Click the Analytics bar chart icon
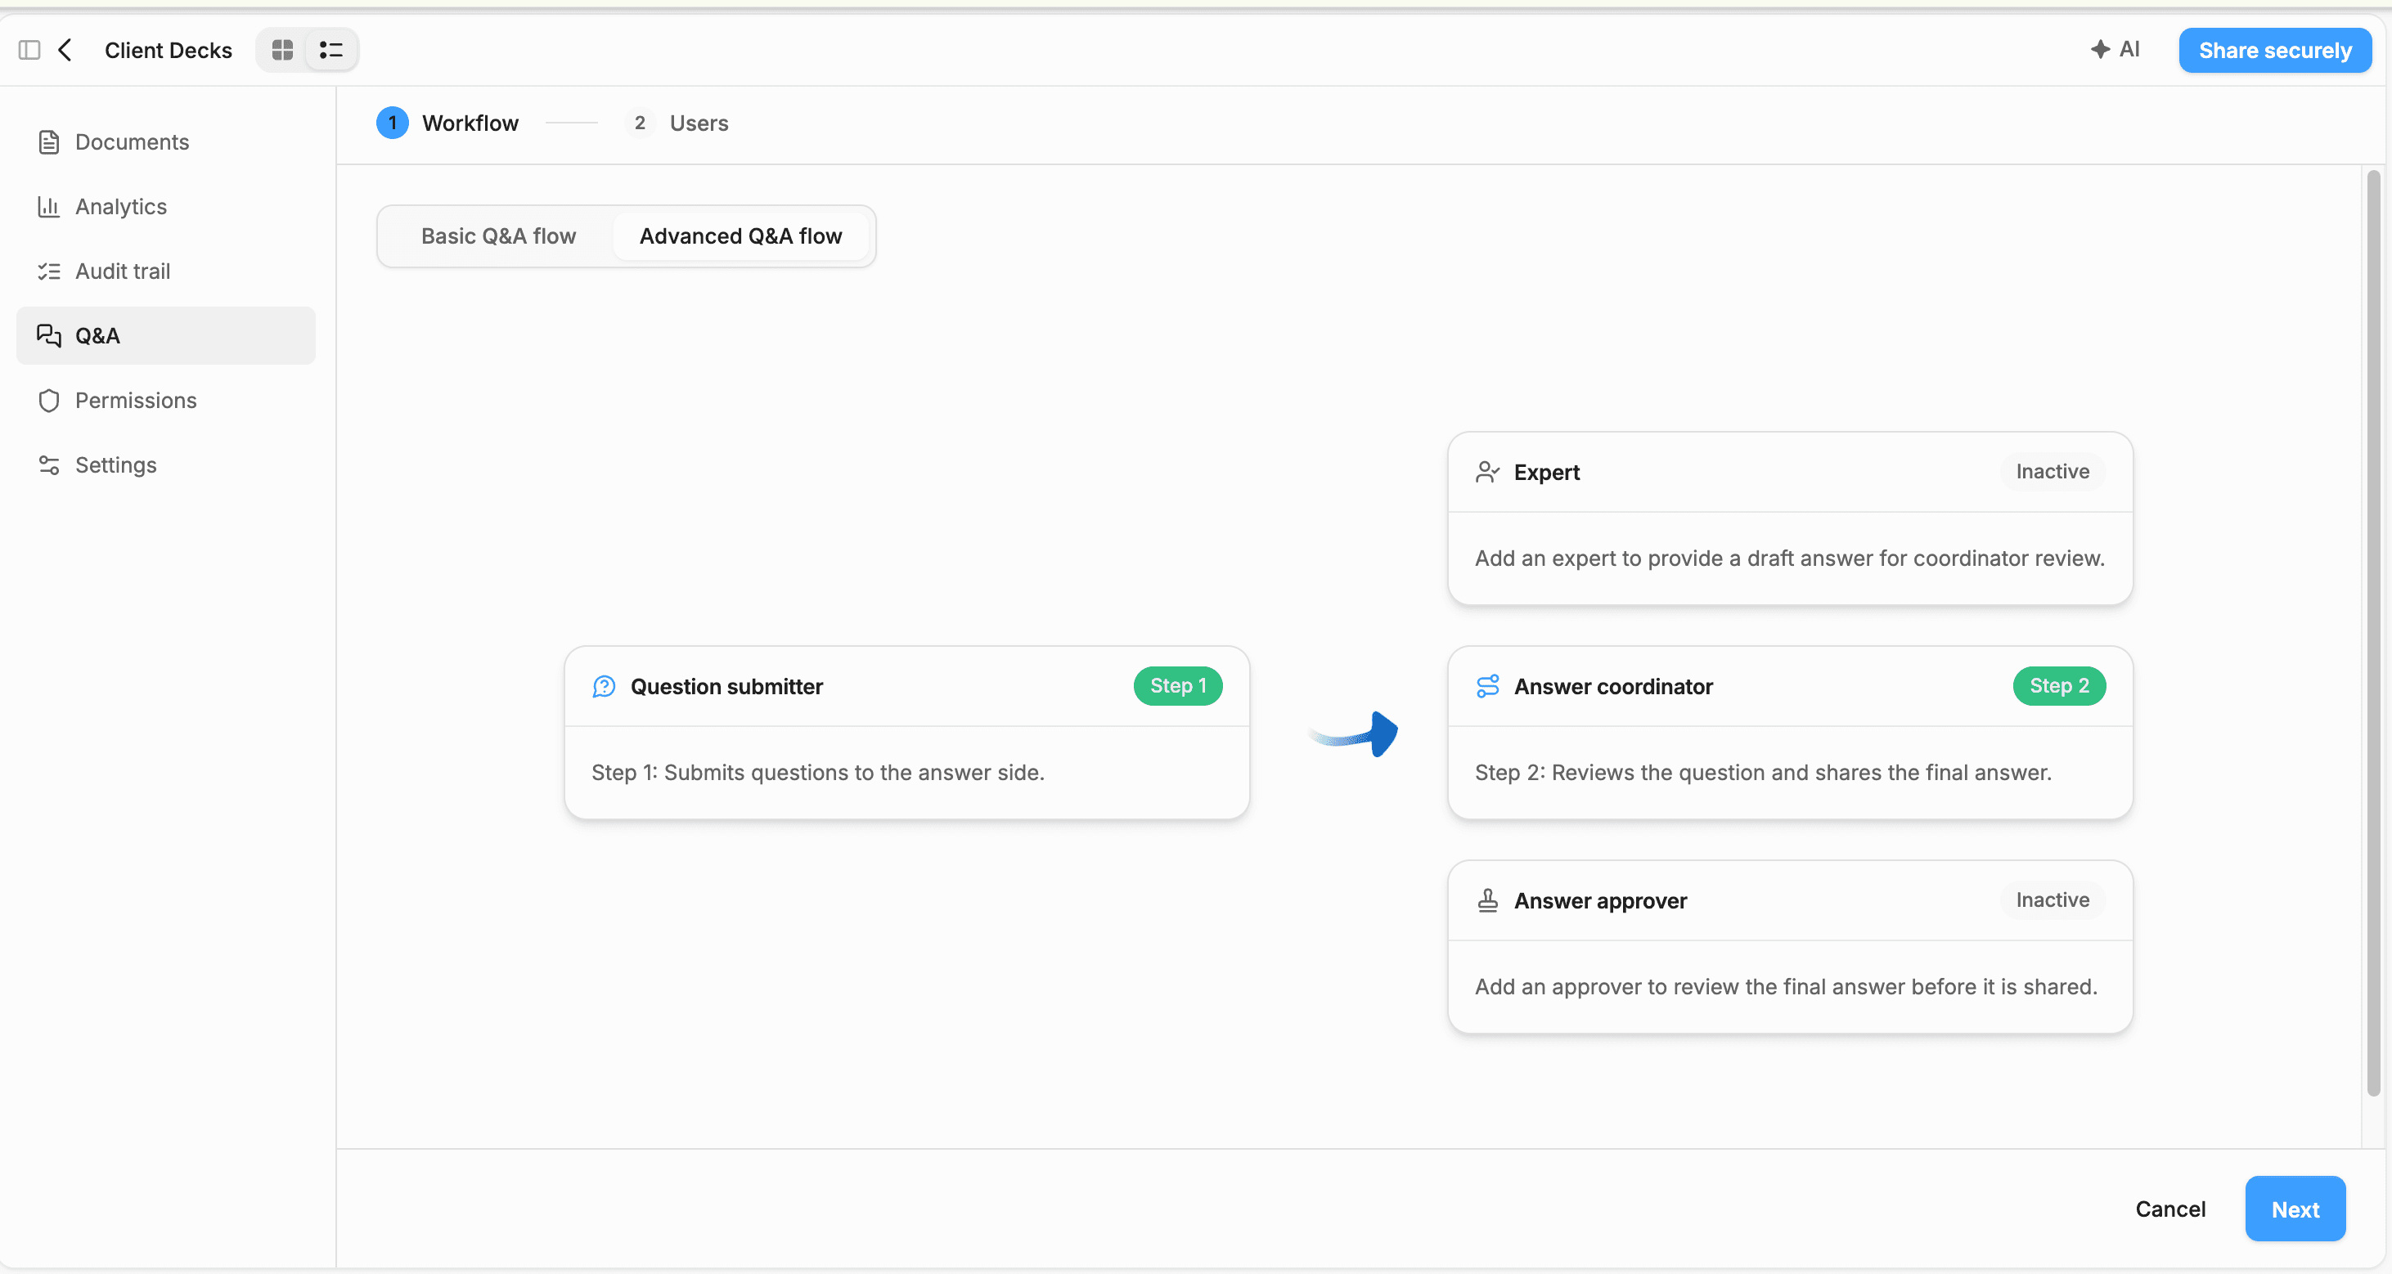This screenshot has width=2392, height=1274. (x=49, y=207)
